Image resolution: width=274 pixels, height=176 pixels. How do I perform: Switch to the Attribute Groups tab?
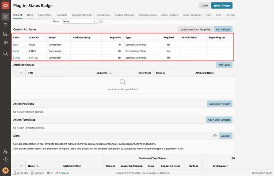click(148, 15)
